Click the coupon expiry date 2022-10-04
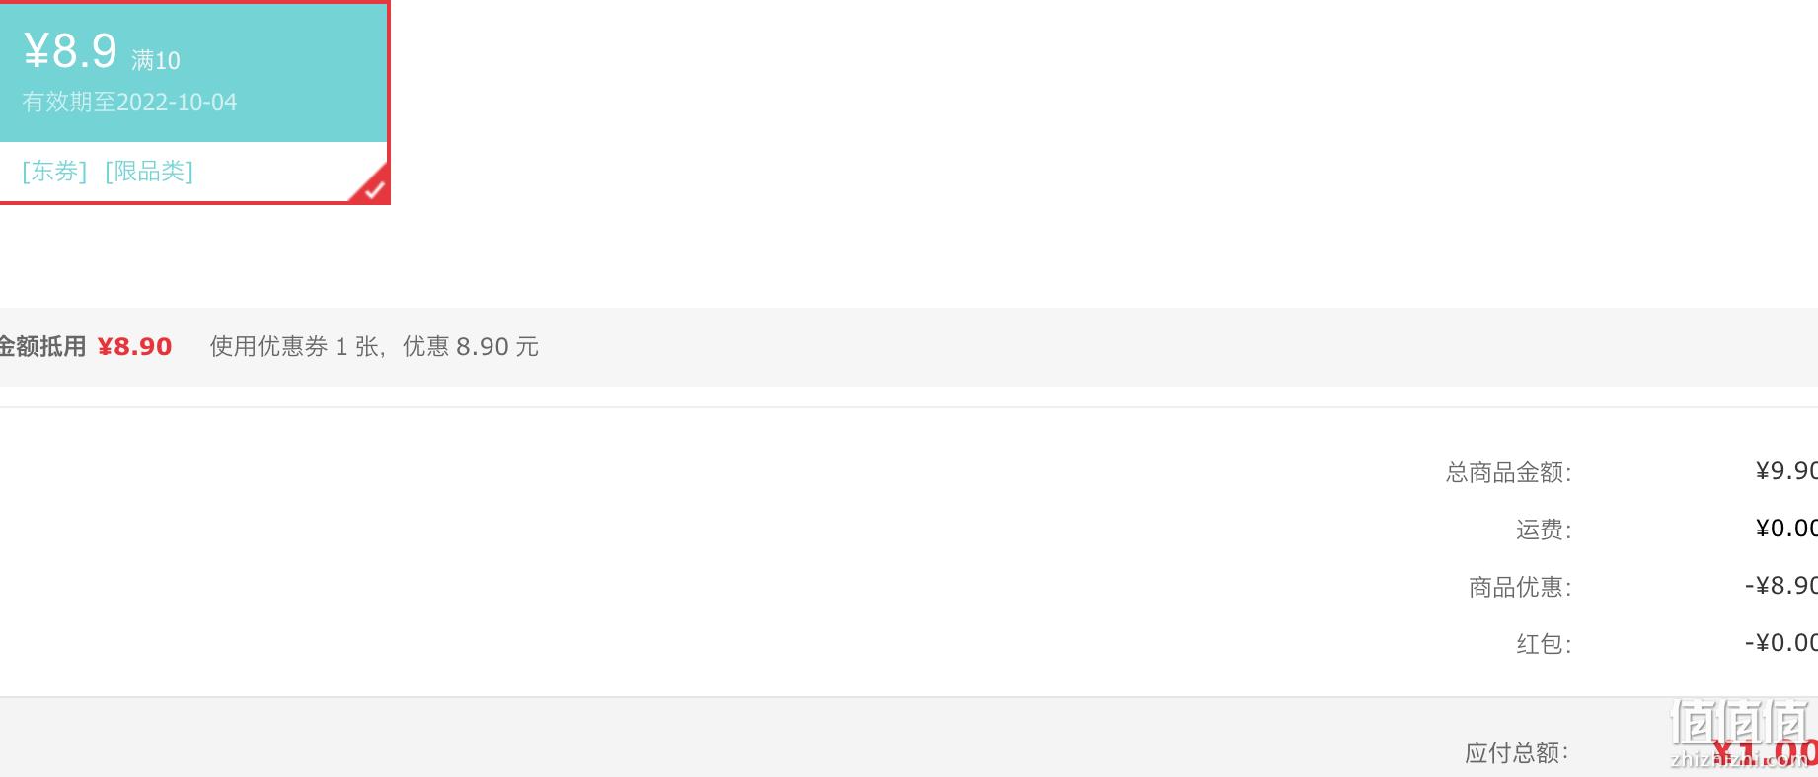 pos(177,103)
